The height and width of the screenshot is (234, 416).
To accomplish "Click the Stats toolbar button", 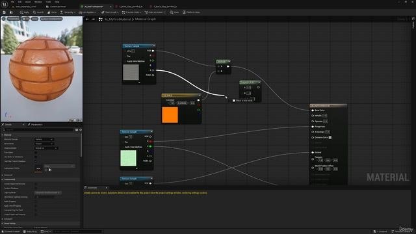I will 174,12.
